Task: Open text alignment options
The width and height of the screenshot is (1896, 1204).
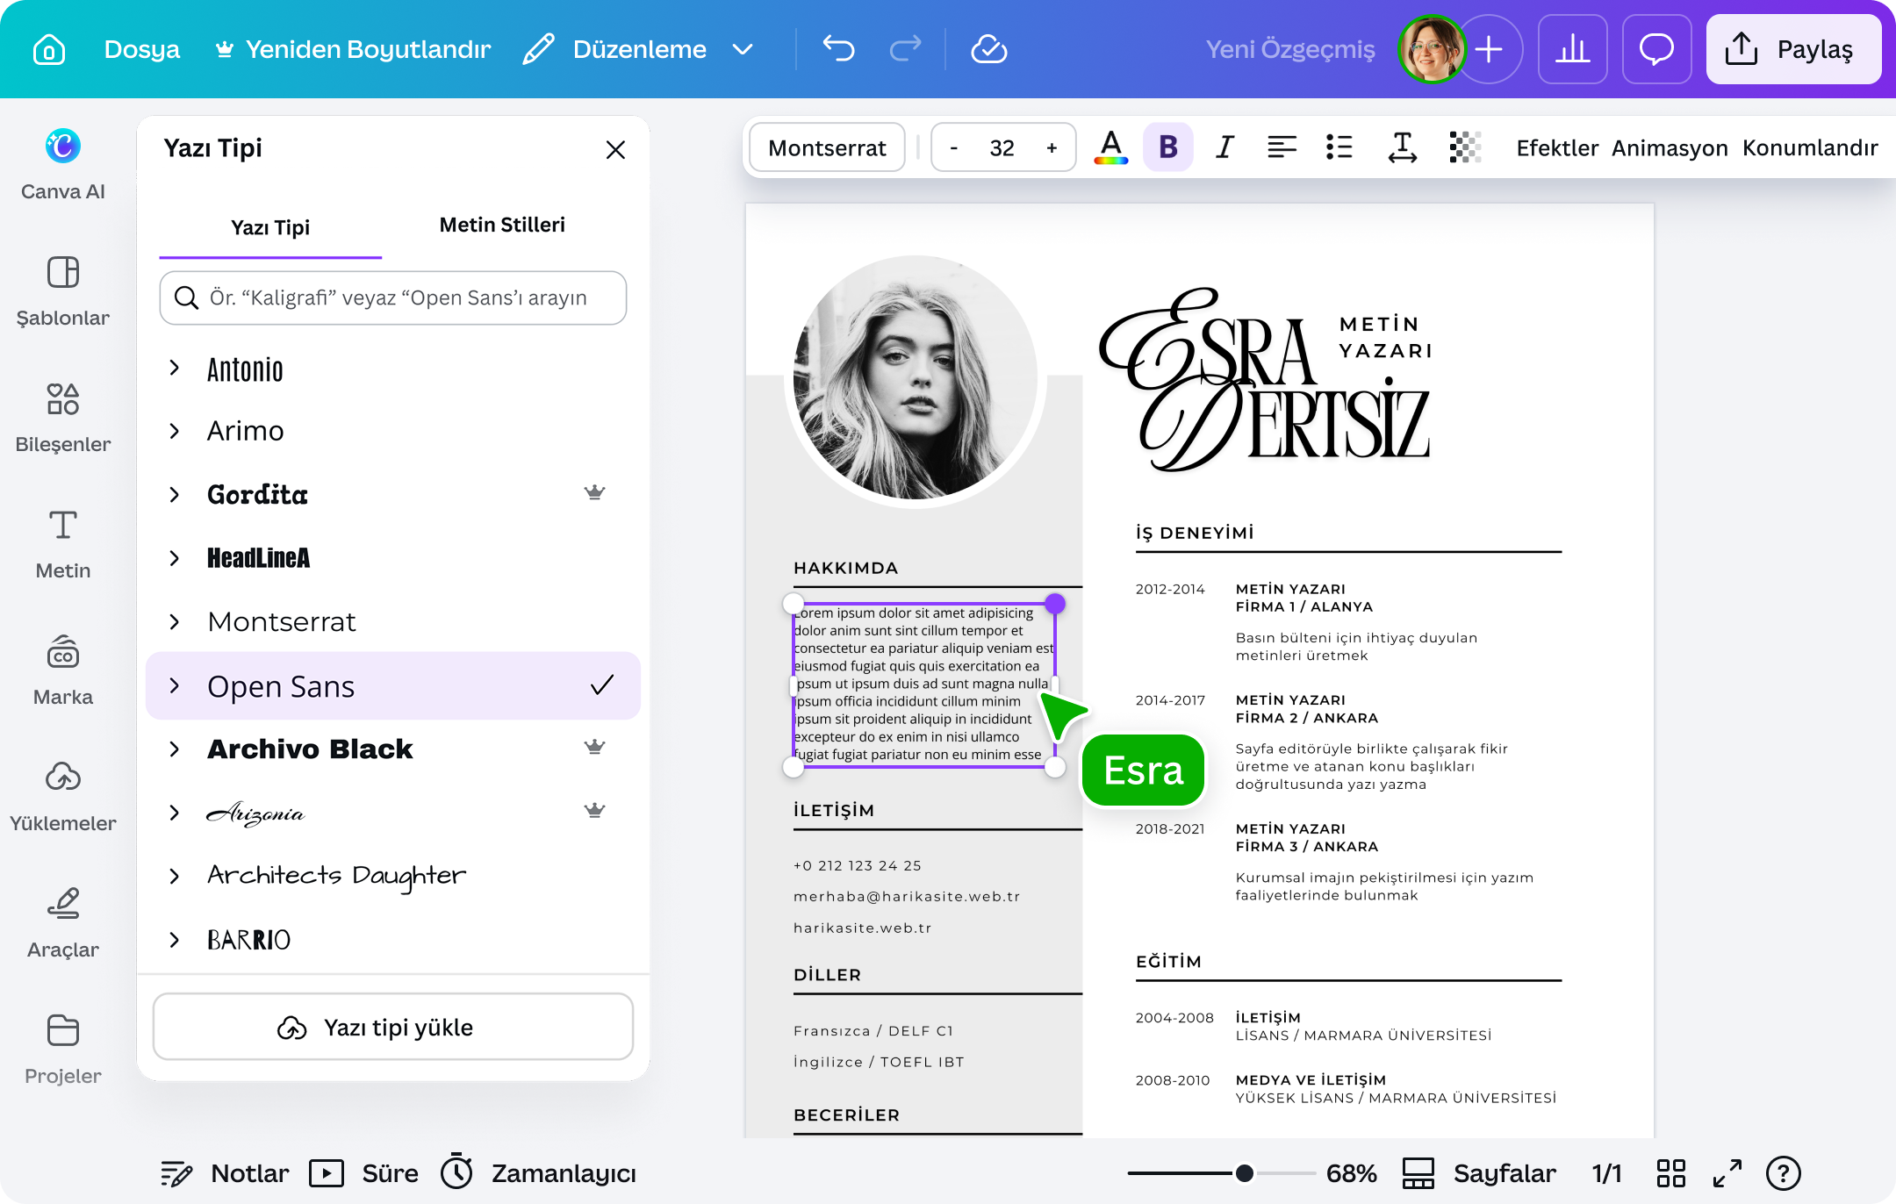Action: pos(1282,147)
